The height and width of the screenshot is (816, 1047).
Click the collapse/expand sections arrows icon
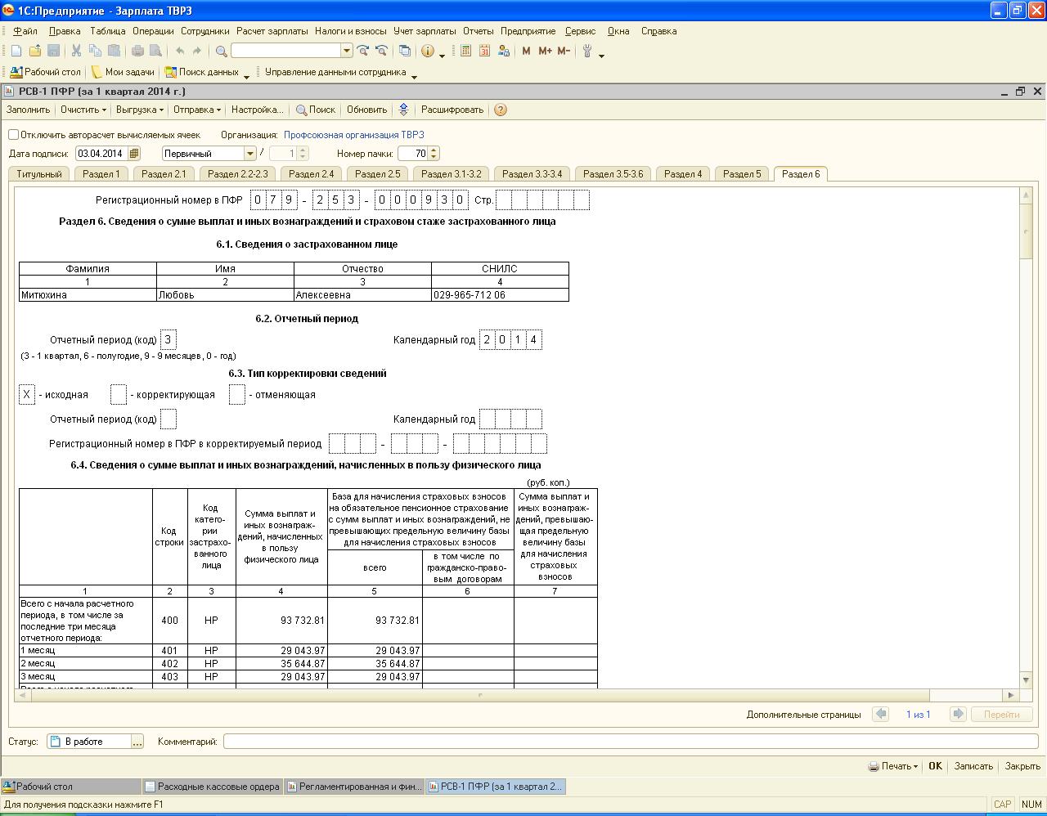403,110
